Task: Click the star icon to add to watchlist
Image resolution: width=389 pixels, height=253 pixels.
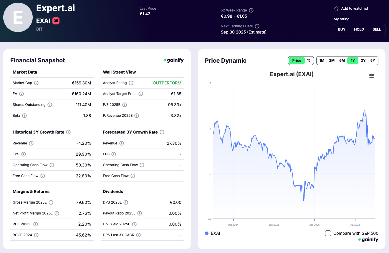Action: pos(336,9)
